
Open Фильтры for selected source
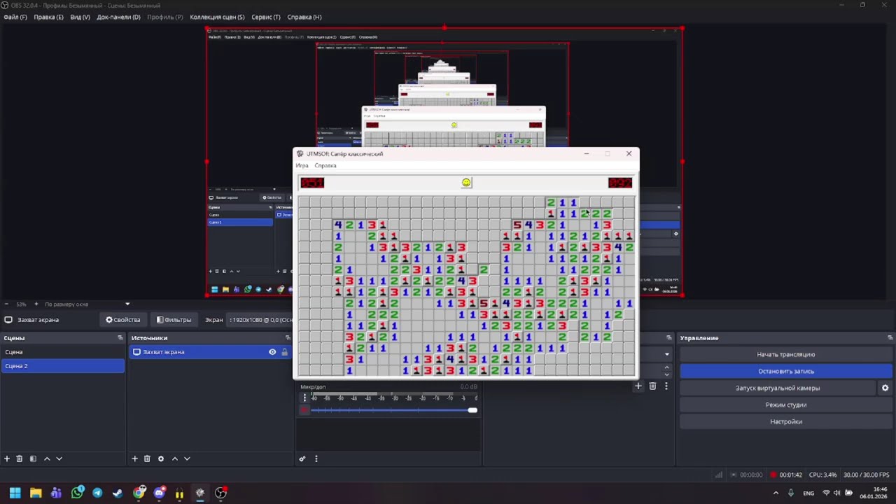174,320
